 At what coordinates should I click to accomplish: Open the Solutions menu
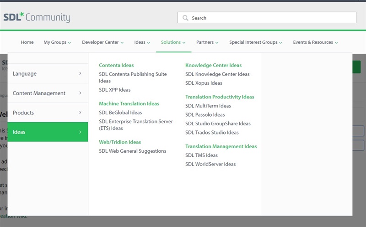click(x=173, y=42)
